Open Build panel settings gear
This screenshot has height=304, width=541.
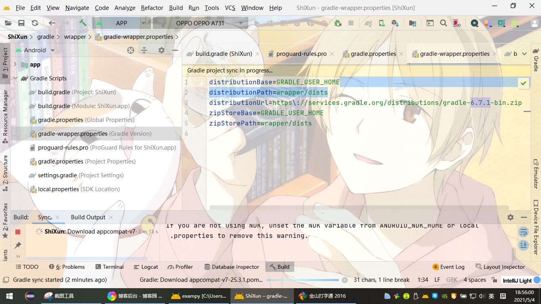coord(511,217)
